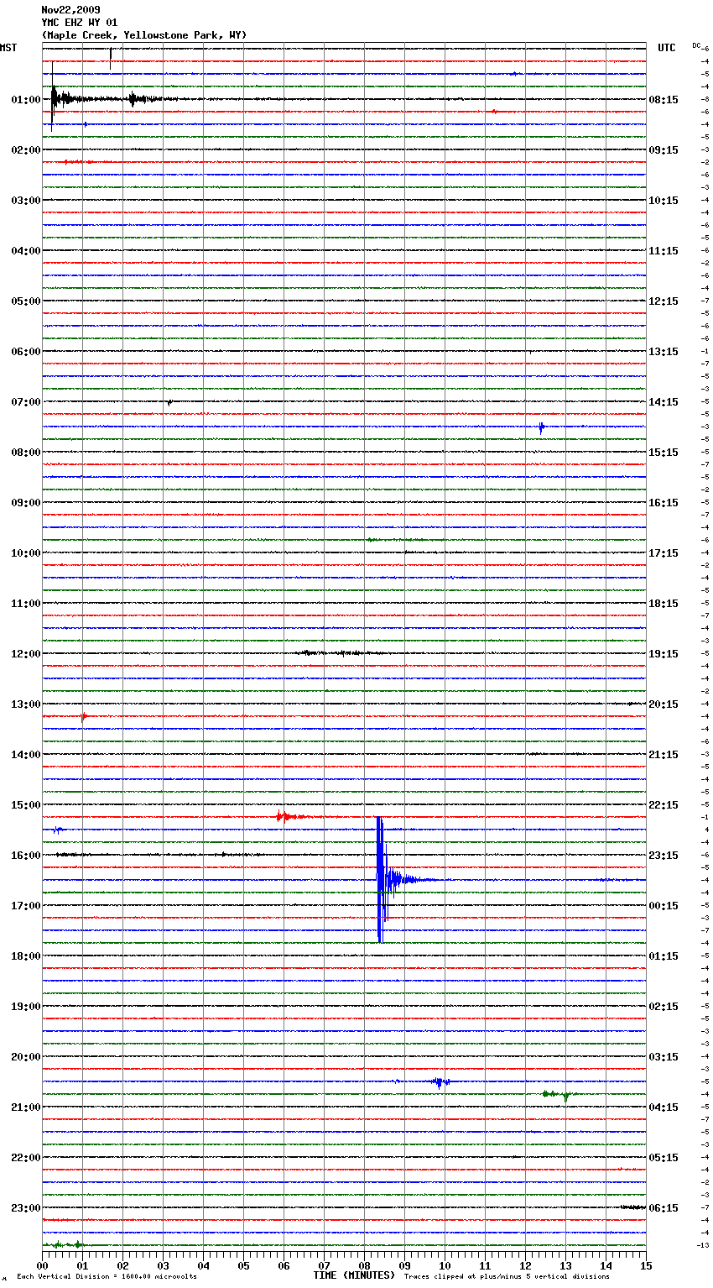Image resolution: width=713 pixels, height=1288 pixels.
Task: Click the 22:15 UTC time label
Action: pyautogui.click(x=664, y=804)
